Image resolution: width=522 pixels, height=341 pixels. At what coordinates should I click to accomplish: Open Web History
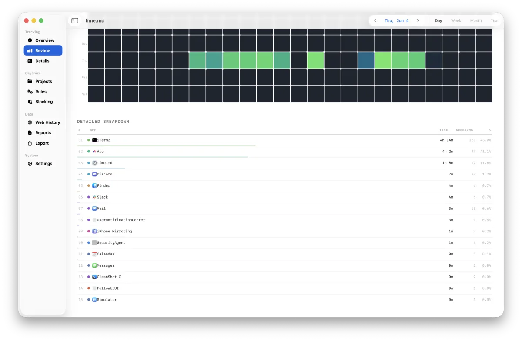(43, 122)
